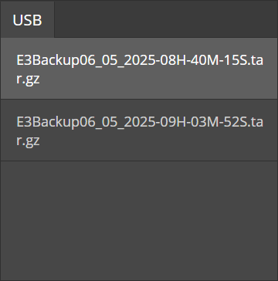Click empty tab strip beside USB tab
278x281 pixels.
[x=166, y=19]
